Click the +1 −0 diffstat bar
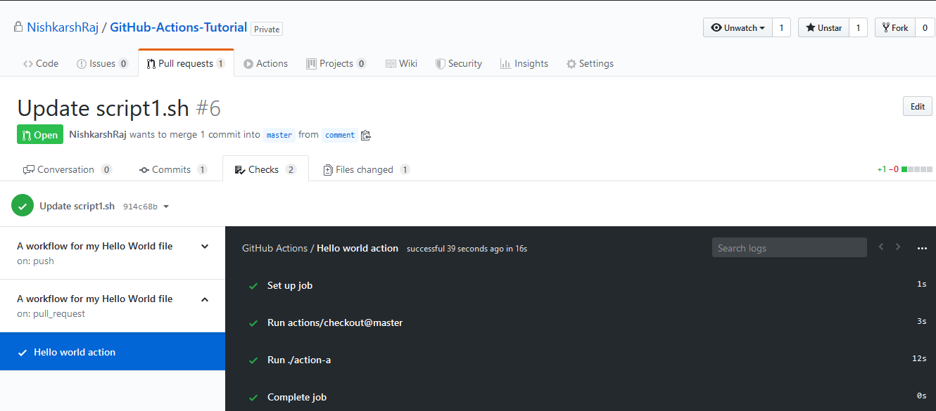 905,169
